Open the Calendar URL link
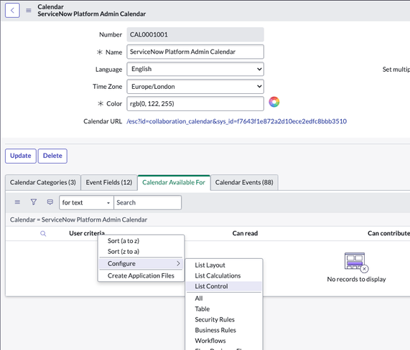This screenshot has height=350, width=410. click(237, 121)
